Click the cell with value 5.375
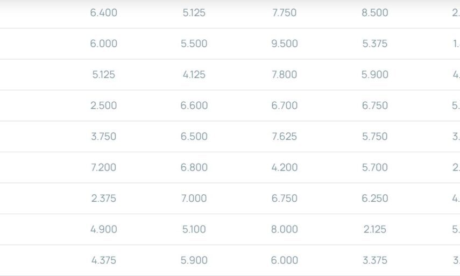 (374, 44)
